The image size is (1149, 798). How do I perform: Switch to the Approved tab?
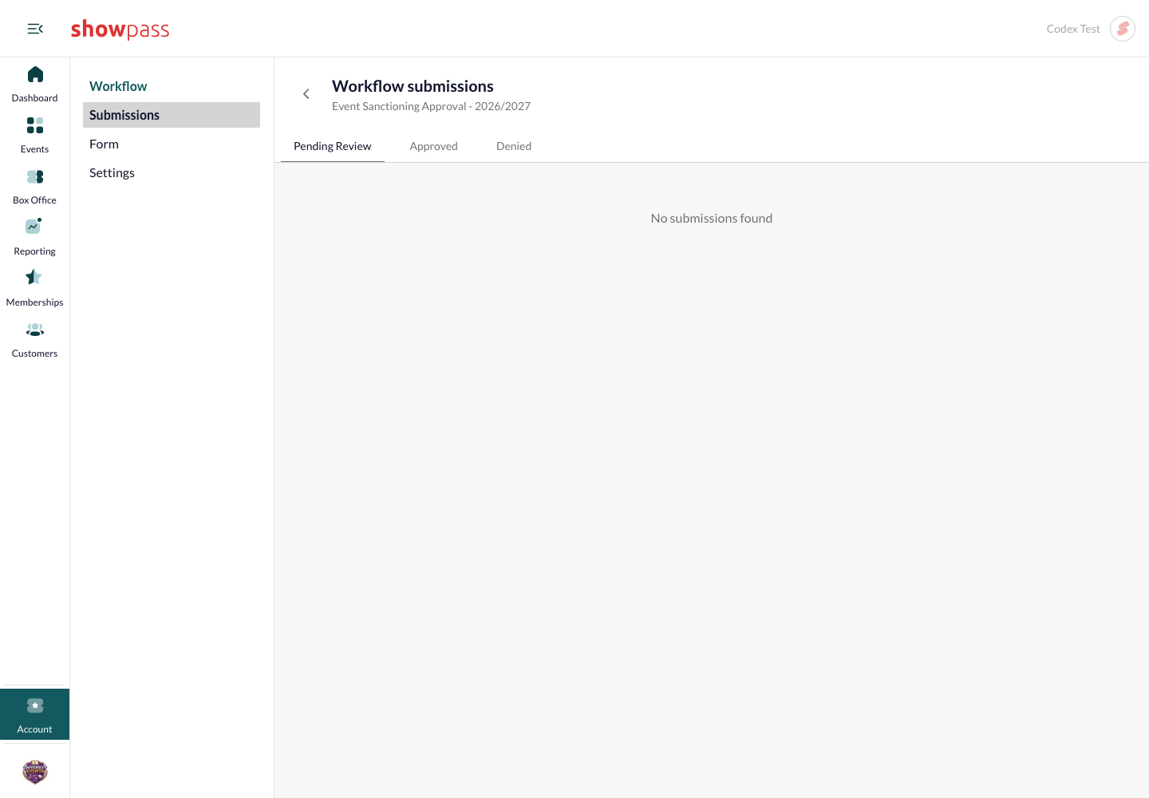434,146
